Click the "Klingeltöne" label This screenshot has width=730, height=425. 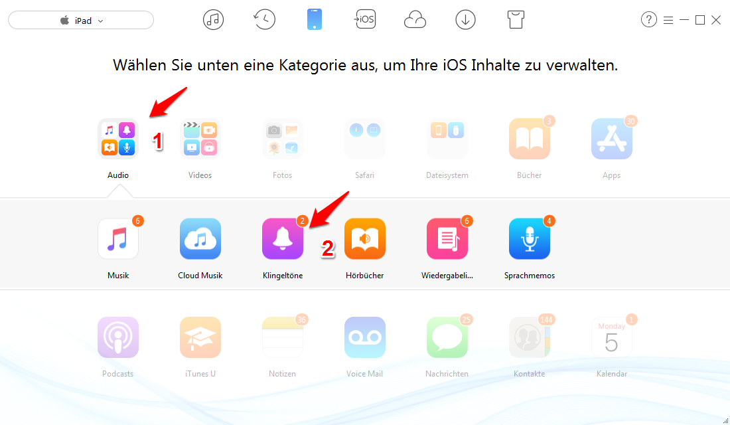(x=283, y=276)
